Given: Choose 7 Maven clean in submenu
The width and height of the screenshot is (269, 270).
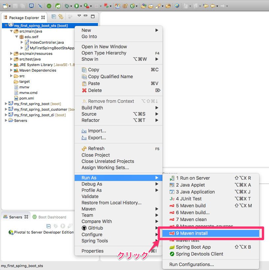Looking at the screenshot, I should [211, 219].
